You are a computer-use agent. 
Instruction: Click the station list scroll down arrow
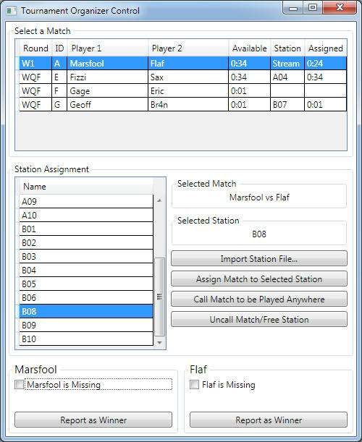(159, 342)
